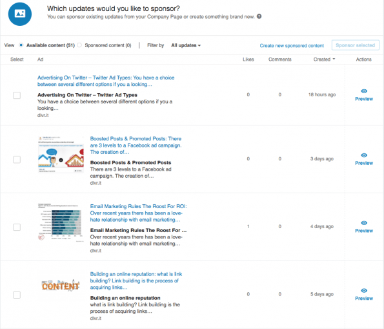
Task: Click eye icon for Twitter Ad Types post
Action: coord(364,91)
